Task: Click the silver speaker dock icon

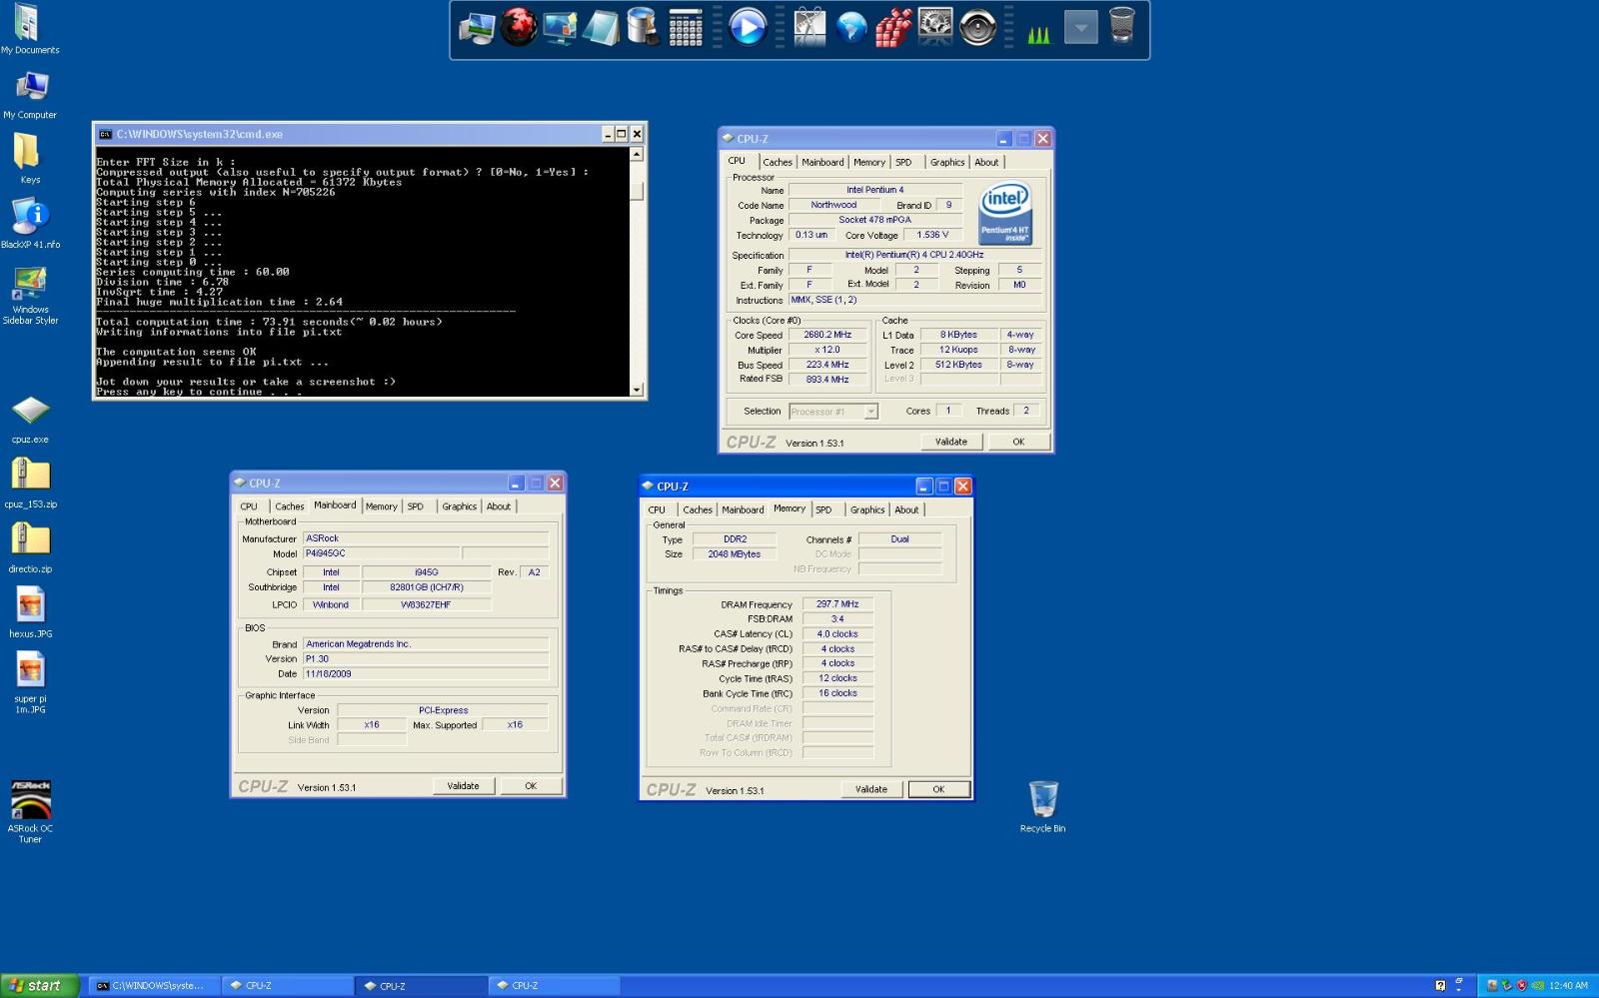Action: [x=977, y=27]
